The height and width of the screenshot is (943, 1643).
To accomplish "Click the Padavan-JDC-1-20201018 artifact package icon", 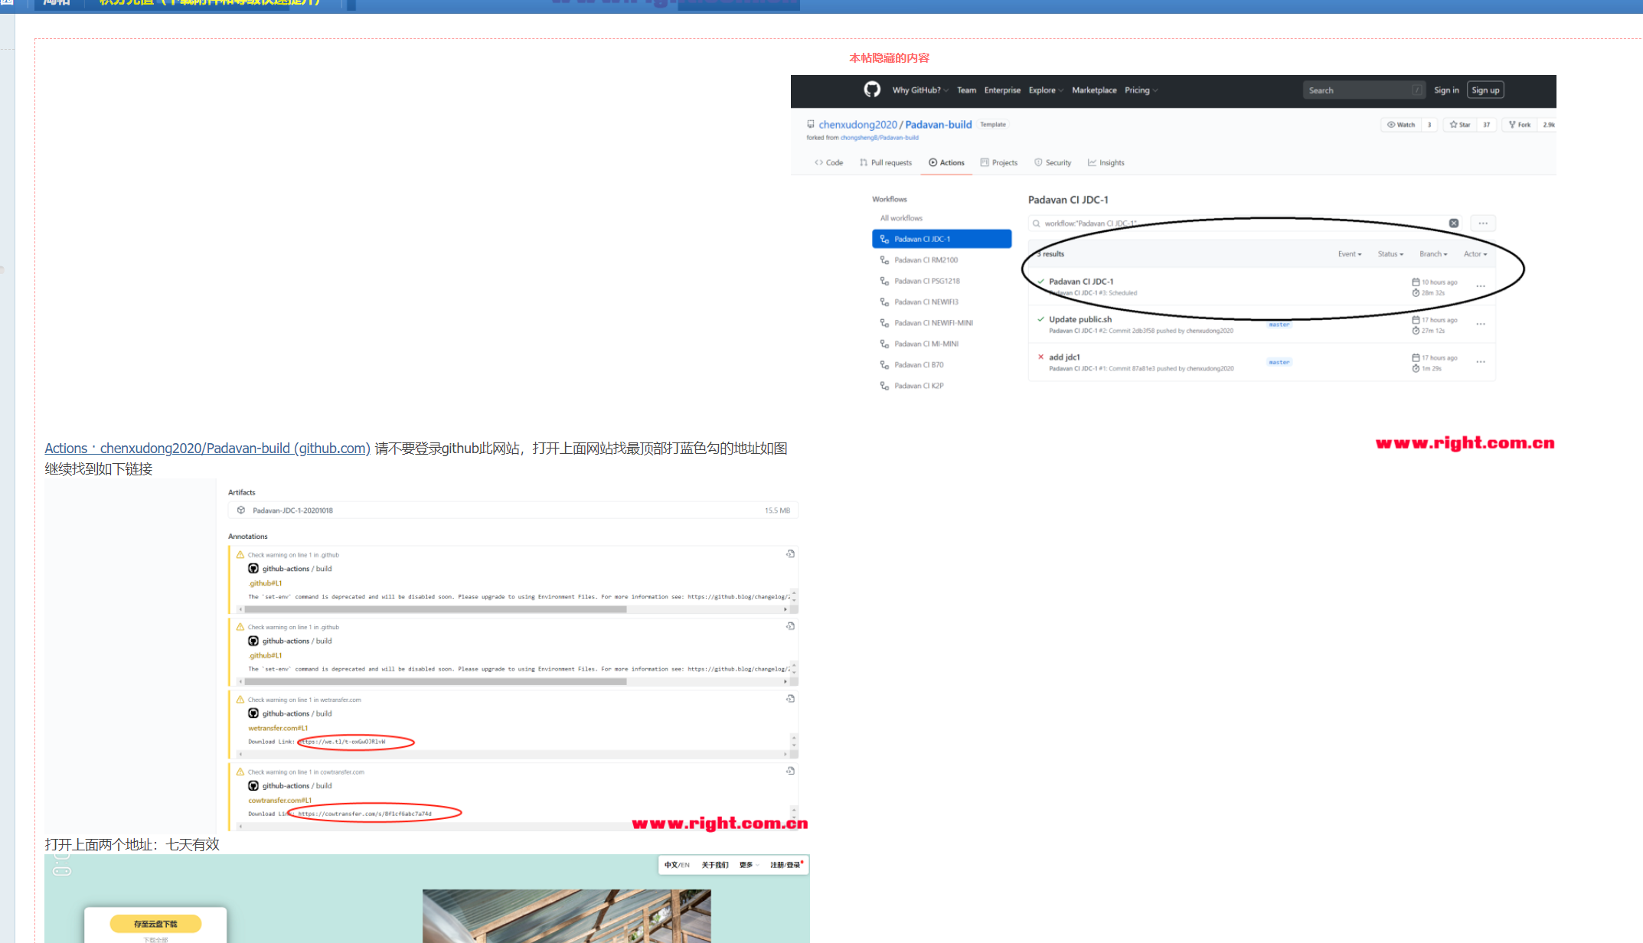I will click(241, 511).
